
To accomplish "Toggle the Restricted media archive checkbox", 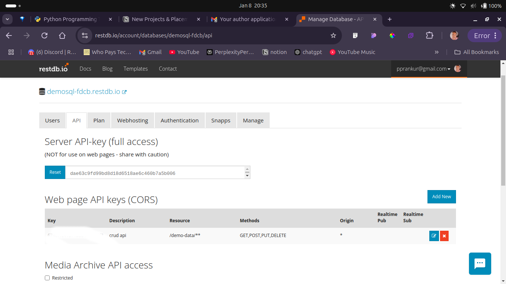I will click(x=47, y=278).
